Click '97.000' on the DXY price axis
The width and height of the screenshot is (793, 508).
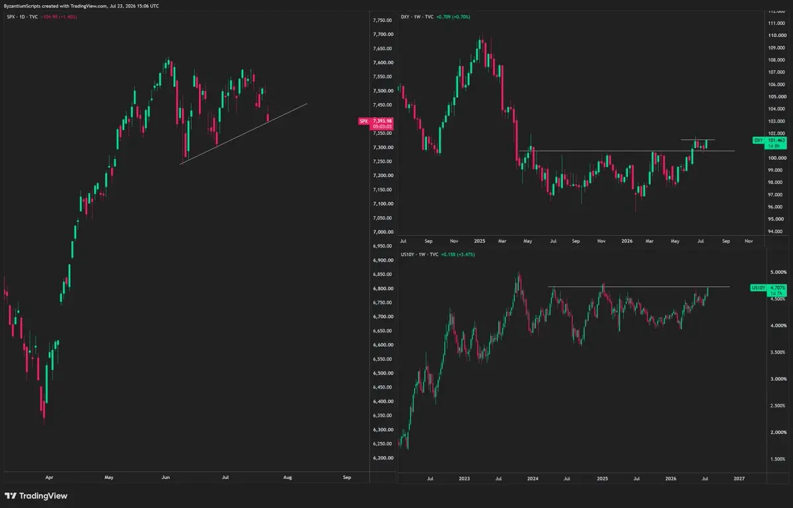coord(776,195)
